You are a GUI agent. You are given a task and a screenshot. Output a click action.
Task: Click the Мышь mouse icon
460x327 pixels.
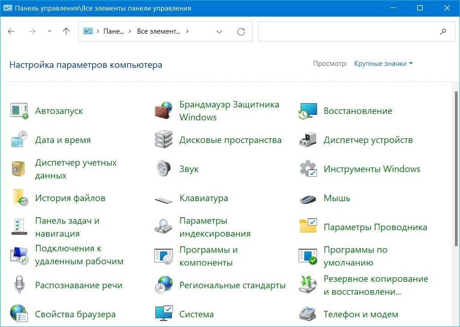pos(308,199)
